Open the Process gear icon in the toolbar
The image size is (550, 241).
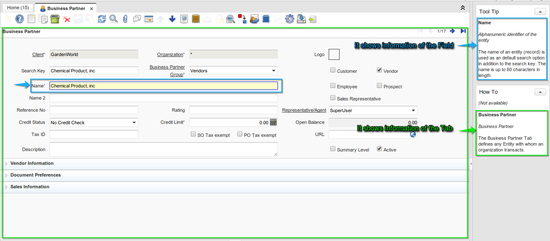[289, 19]
